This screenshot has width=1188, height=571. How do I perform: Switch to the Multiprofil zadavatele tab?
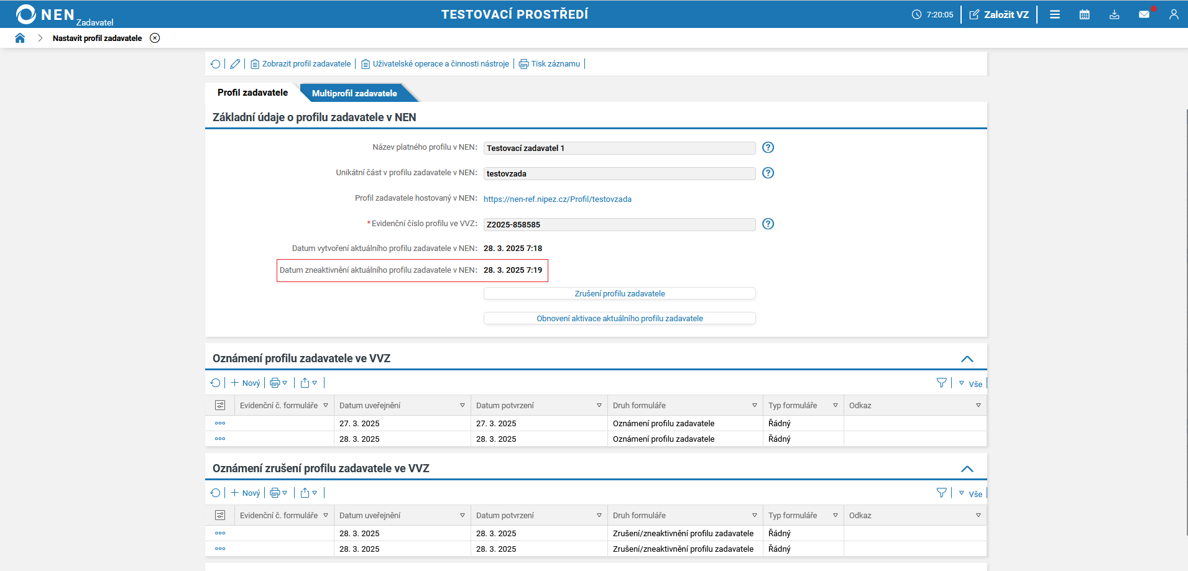tap(354, 93)
